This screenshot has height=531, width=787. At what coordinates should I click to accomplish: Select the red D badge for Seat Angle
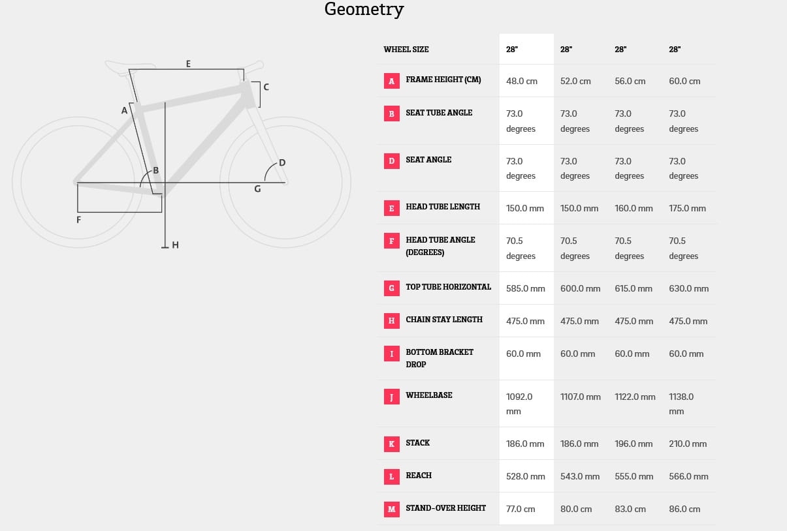pyautogui.click(x=391, y=160)
